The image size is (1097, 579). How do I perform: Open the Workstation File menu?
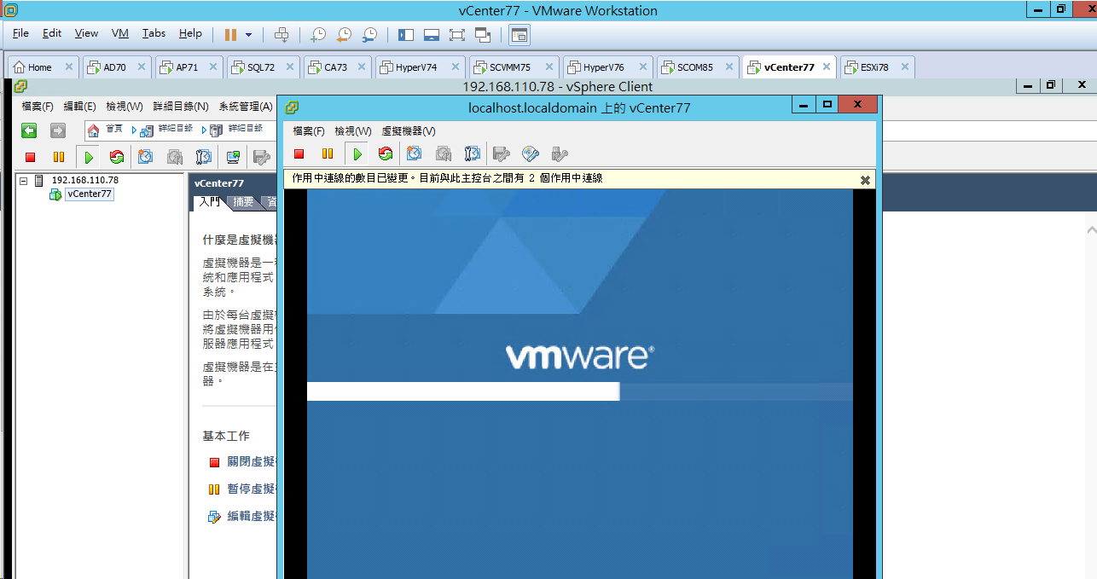(x=20, y=33)
